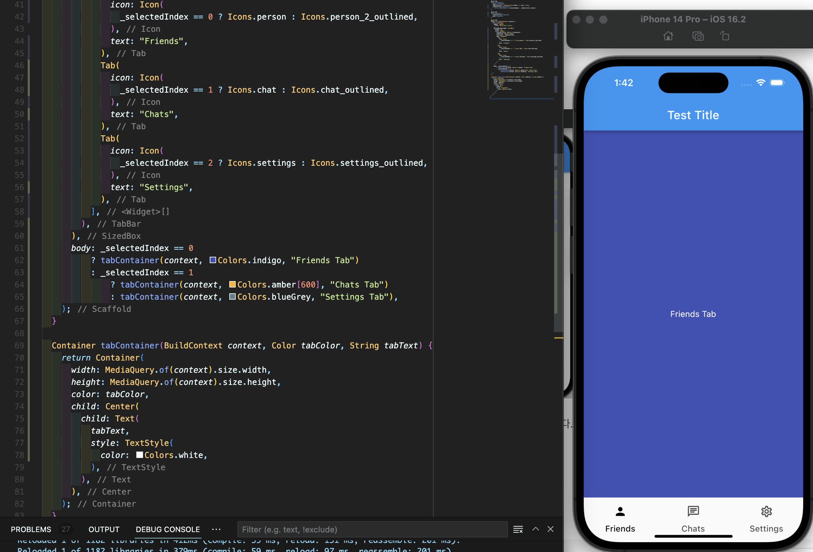Click the Colors.indigo color swatch
The height and width of the screenshot is (552, 813).
(212, 260)
